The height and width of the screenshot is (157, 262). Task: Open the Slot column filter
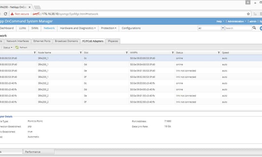[x=127, y=52]
